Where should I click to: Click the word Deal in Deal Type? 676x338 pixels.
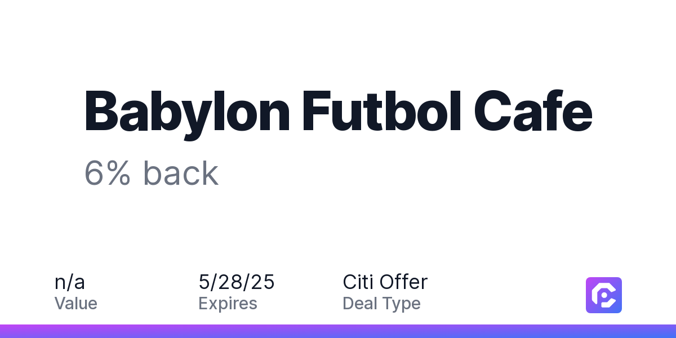[359, 304]
